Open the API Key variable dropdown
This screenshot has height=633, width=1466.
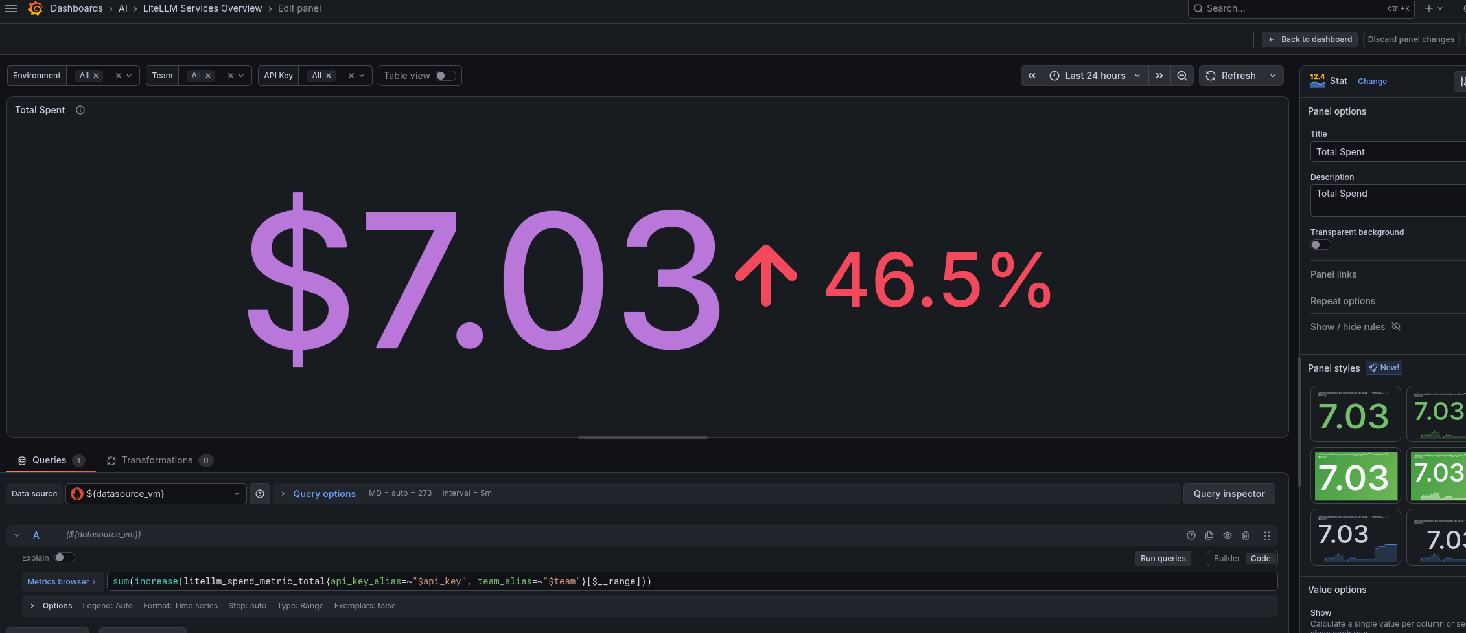click(x=362, y=76)
